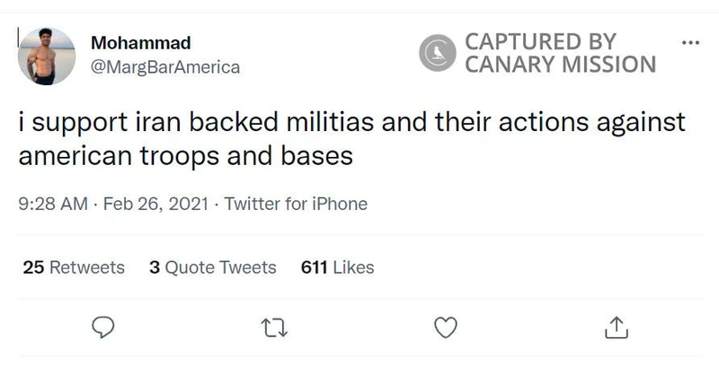719x366 pixels.
Task: Show the 3 Quote Tweets
Action: [x=213, y=267]
